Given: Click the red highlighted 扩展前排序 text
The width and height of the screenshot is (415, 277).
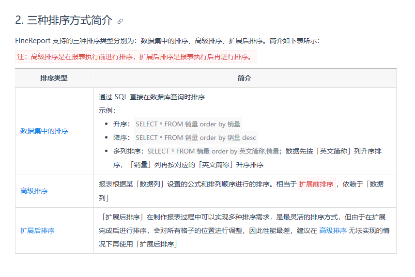Looking at the screenshot, I should tap(316, 184).
